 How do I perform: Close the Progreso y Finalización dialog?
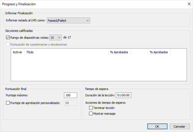[189, 4]
